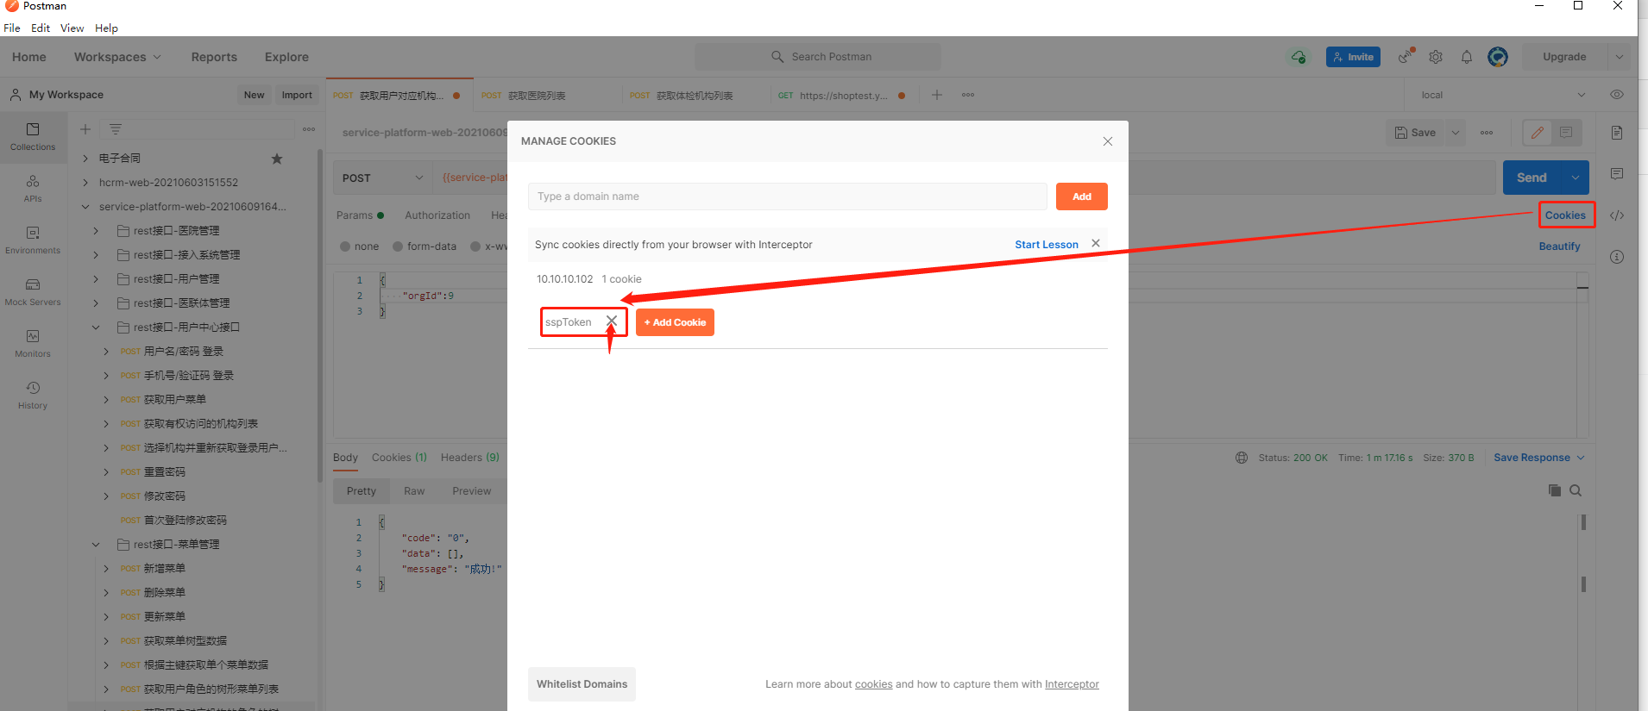Open the Interceptor link at dialog bottom

(1072, 684)
